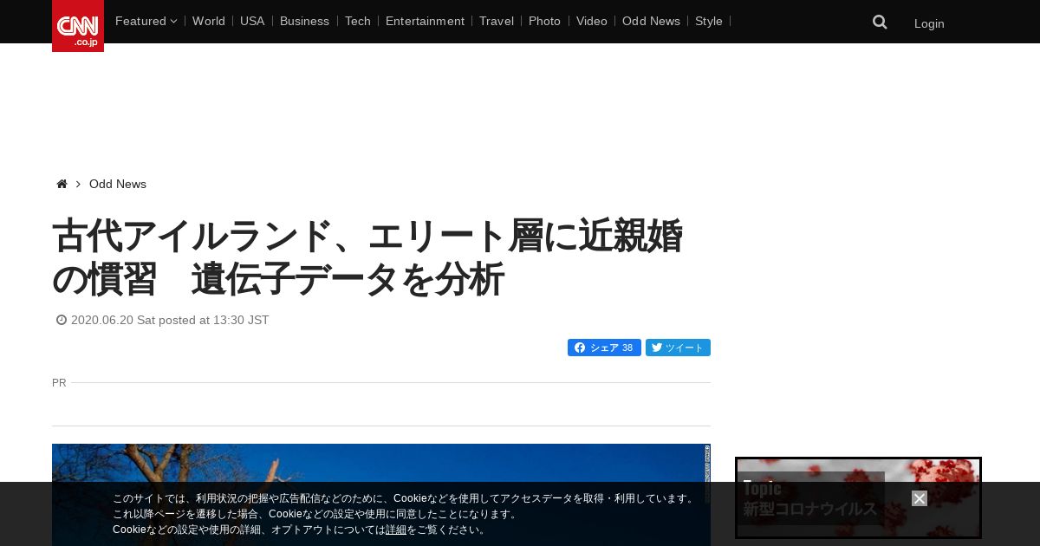
Task: Open the 新型コロナウイルス topic banner
Action: click(x=858, y=498)
